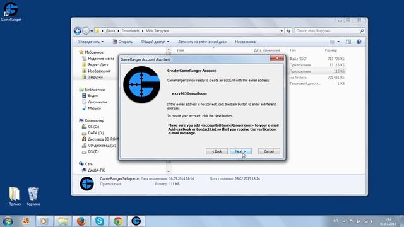Switch to GameRanger in the taskbar
The height and width of the screenshot is (227, 404).
point(136,221)
